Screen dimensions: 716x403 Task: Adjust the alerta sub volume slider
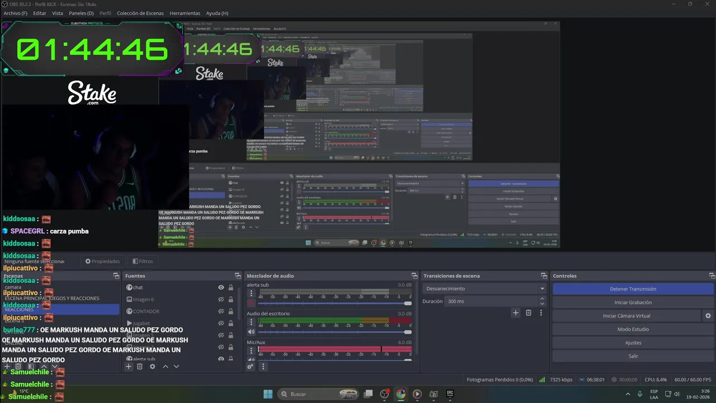(x=335, y=303)
